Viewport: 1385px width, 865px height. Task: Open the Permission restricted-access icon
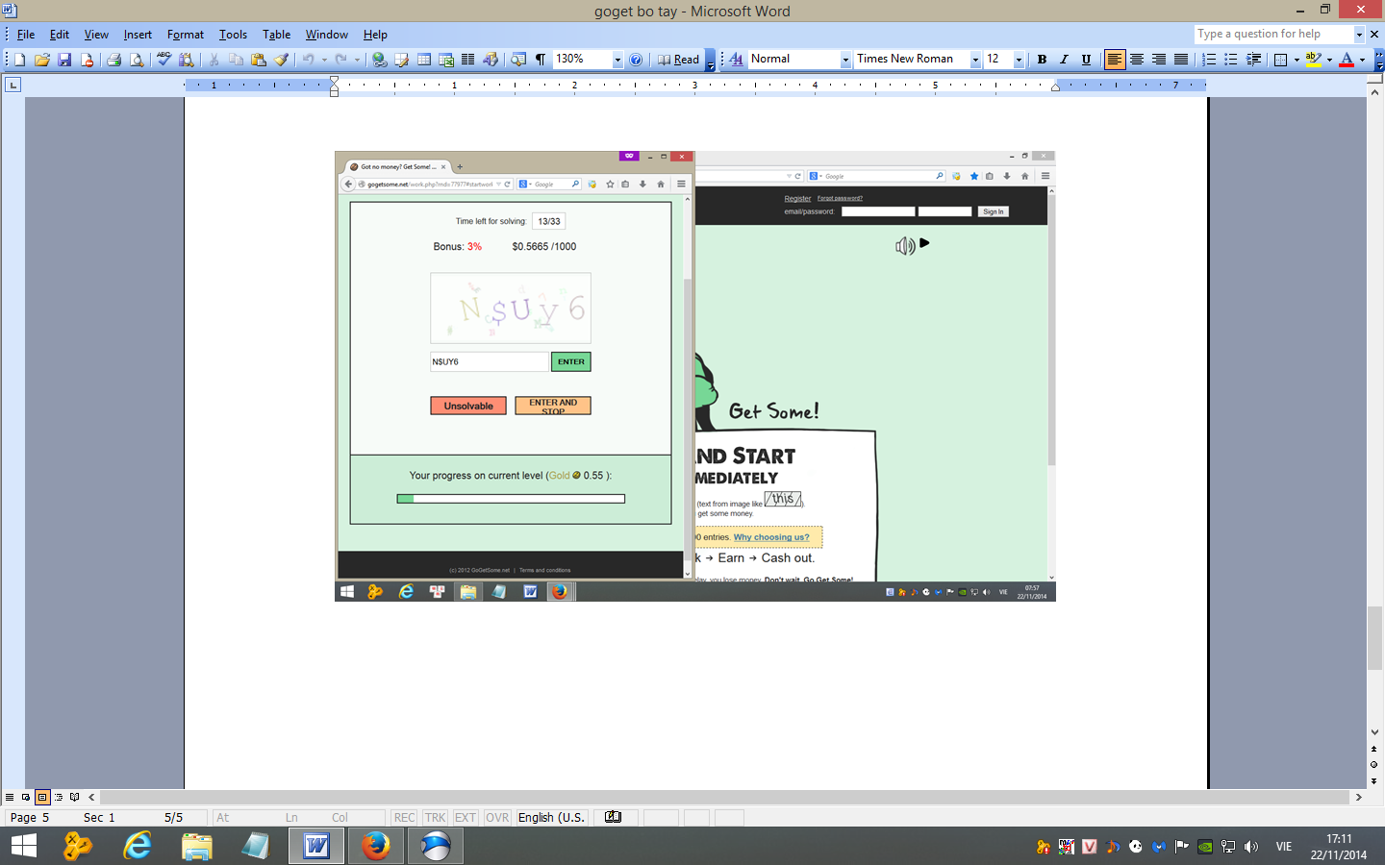(x=88, y=60)
